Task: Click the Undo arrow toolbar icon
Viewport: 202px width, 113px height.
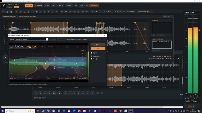Action: tap(62, 12)
